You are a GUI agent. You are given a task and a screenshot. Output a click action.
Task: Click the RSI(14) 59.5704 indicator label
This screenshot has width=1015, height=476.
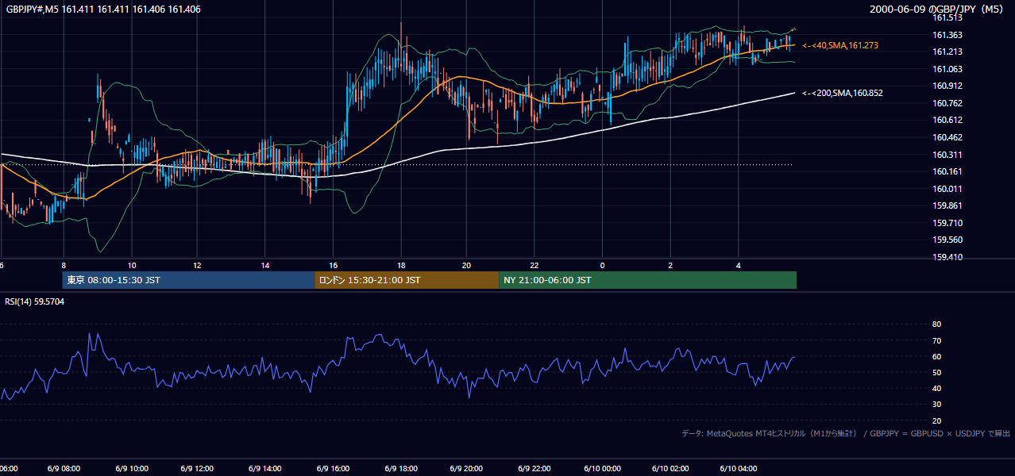34,301
